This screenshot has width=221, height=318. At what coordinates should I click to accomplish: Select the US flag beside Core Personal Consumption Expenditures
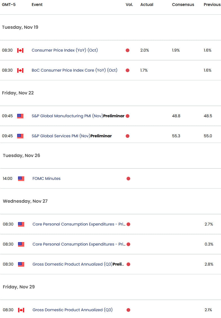[21, 224]
